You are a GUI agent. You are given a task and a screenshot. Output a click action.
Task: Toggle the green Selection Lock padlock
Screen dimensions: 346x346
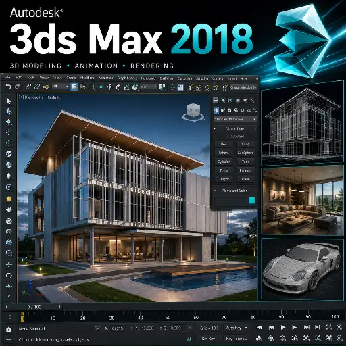coord(189,339)
